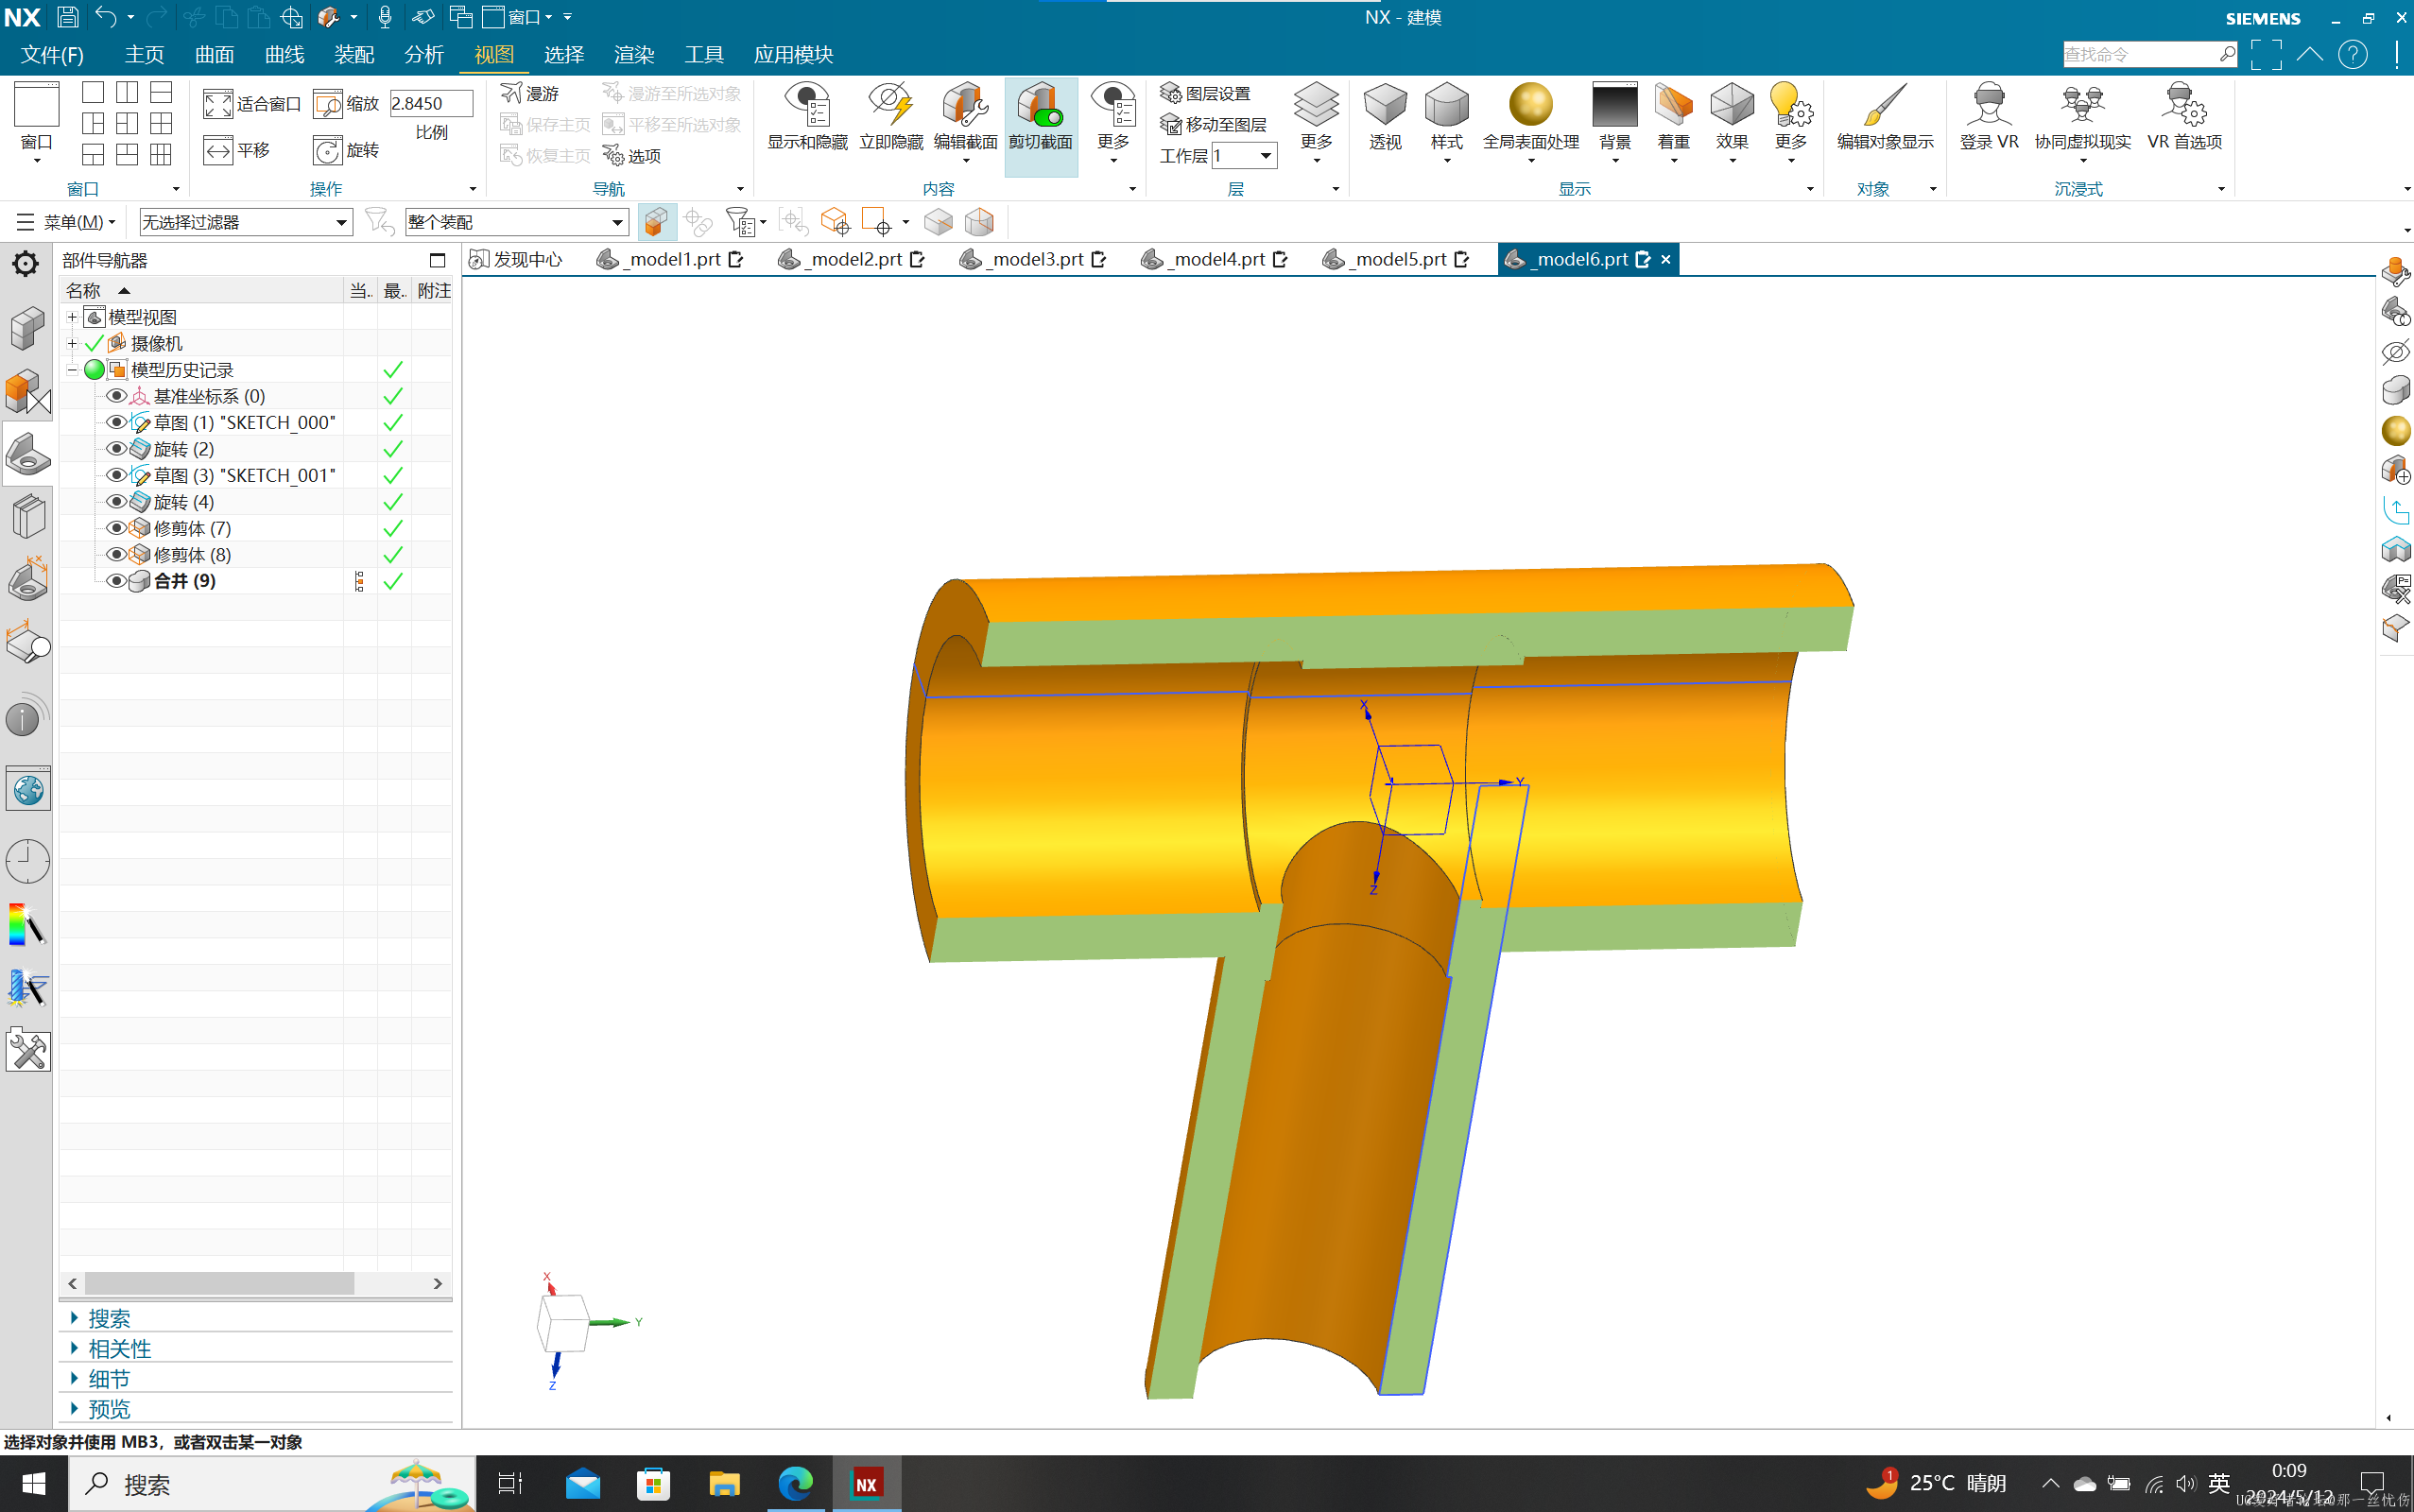The height and width of the screenshot is (1512, 2414).
Task: Switch to the 渲染 ribbon tab
Action: [x=634, y=54]
